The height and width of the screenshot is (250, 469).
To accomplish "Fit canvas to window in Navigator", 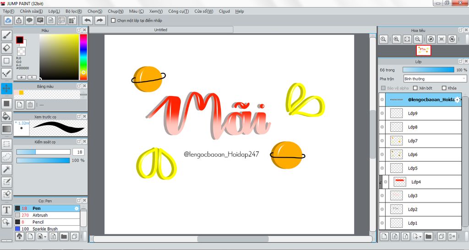I will 407,39.
